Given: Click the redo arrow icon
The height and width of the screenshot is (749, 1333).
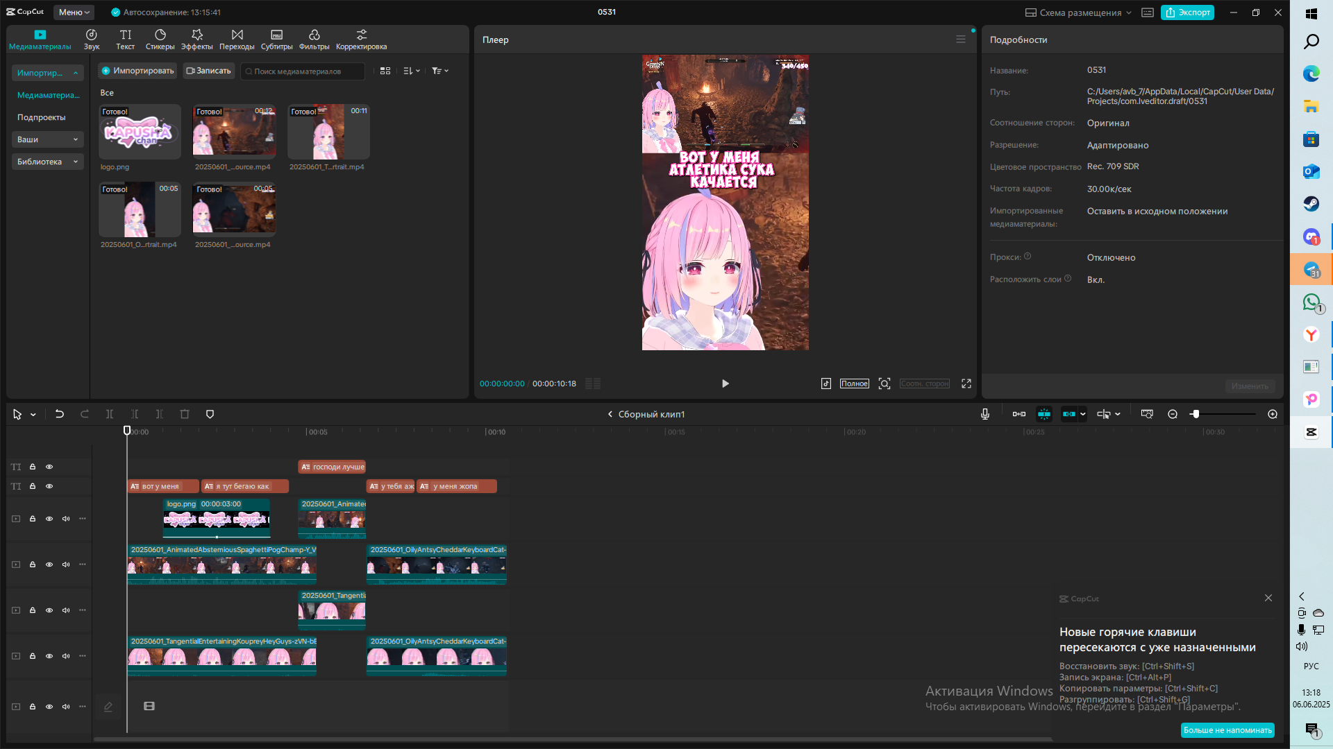Looking at the screenshot, I should tap(85, 414).
